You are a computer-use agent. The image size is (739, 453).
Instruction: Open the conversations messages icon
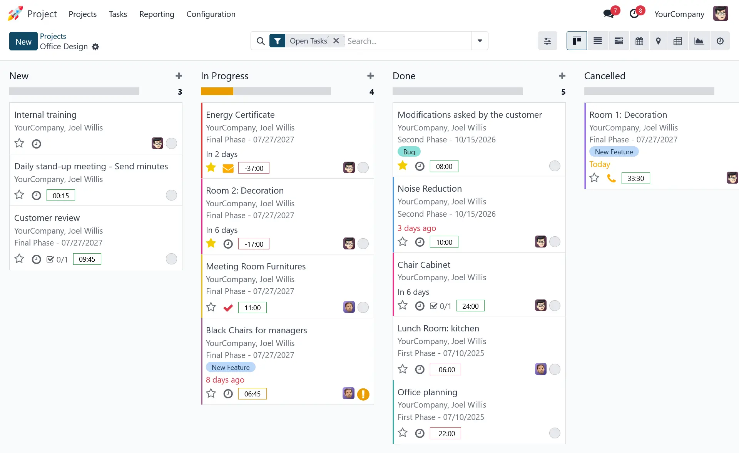click(x=609, y=14)
